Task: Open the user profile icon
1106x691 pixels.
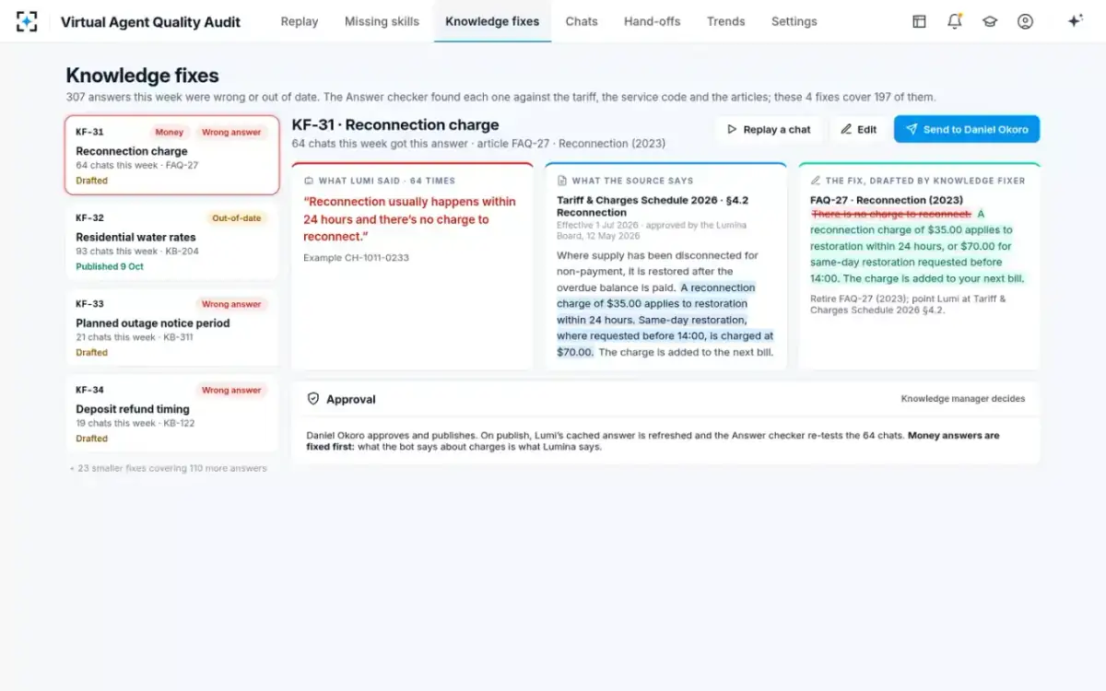Action: point(1025,21)
